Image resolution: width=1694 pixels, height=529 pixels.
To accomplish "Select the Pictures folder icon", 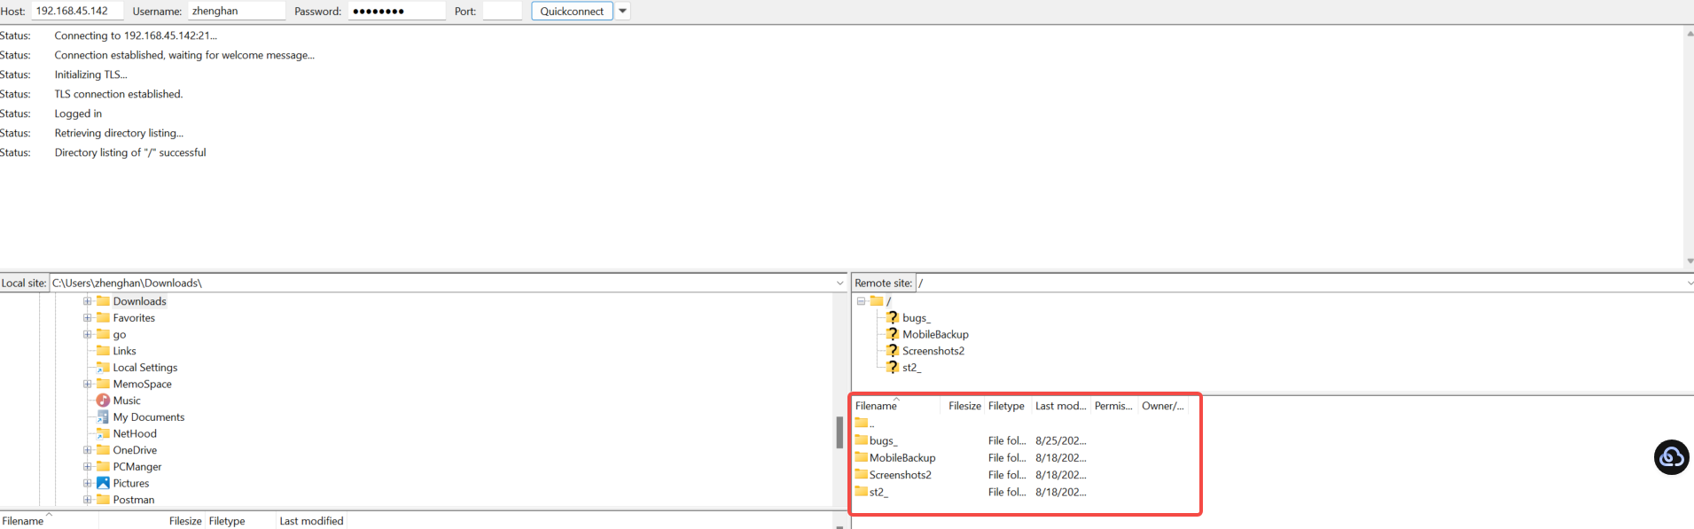I will (x=103, y=483).
